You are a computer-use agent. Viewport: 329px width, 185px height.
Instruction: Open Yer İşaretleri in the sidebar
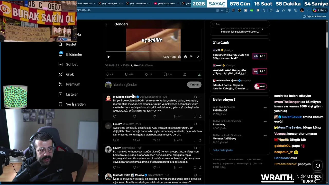[72, 104]
